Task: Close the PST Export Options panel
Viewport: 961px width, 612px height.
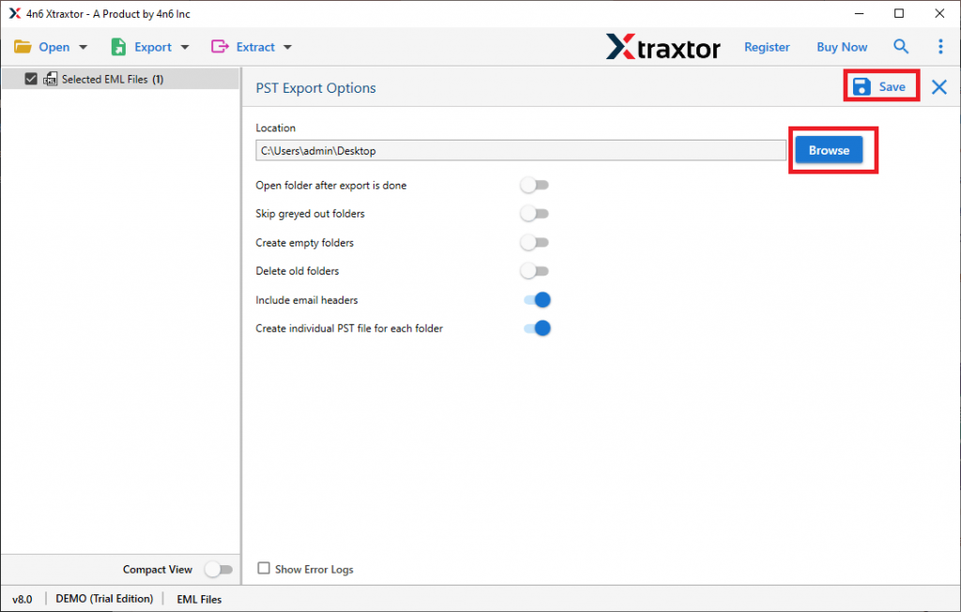Action: 938,87
